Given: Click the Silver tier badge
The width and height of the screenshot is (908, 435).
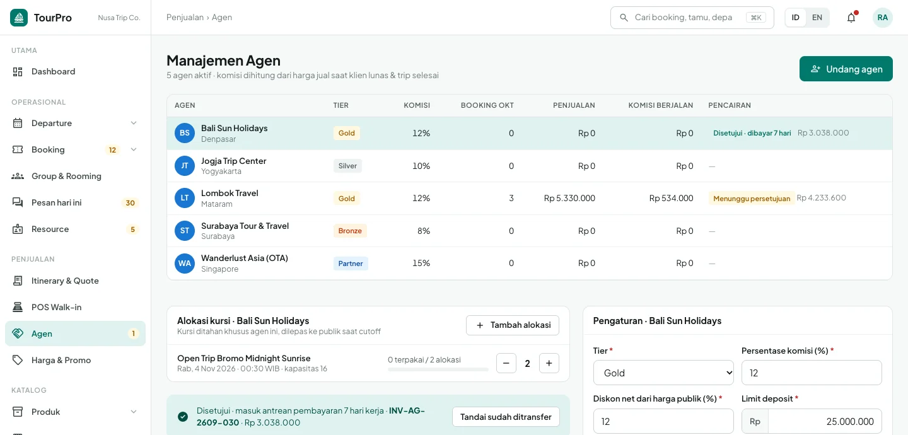Looking at the screenshot, I should 347,166.
